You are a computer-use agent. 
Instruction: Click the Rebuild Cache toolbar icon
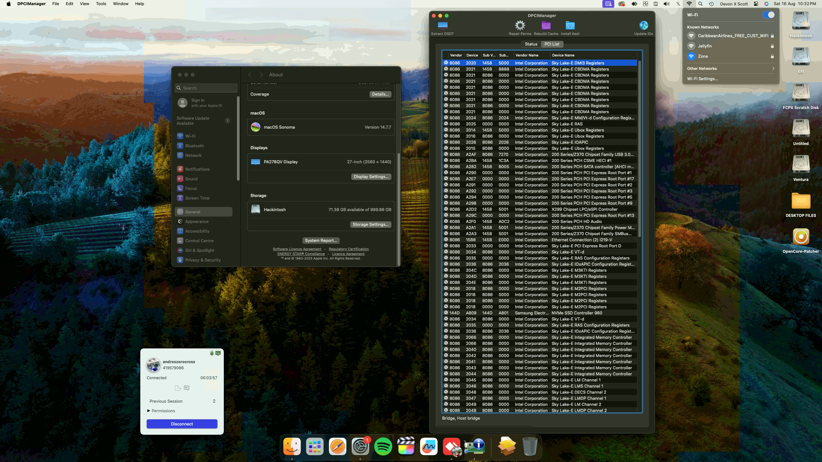point(546,26)
